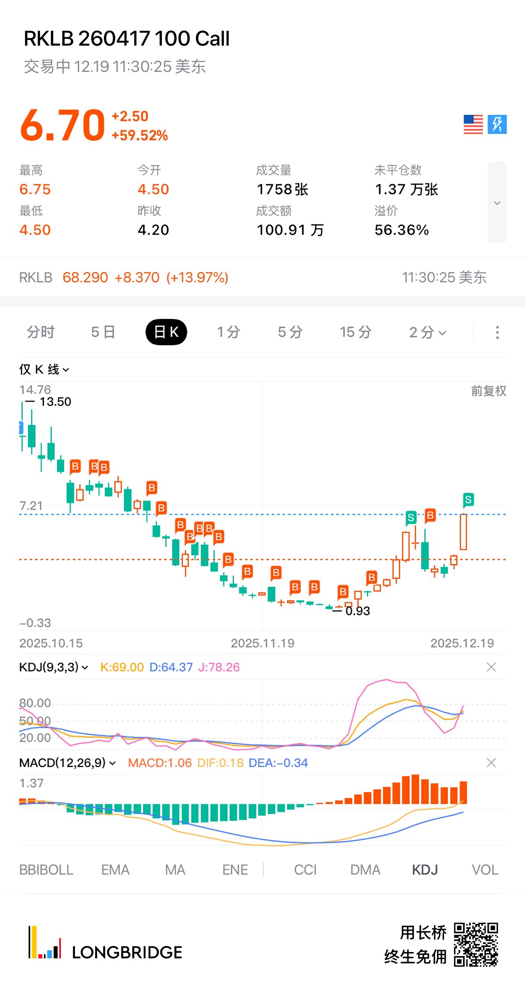Open the 2分 interval dropdown

click(x=427, y=332)
